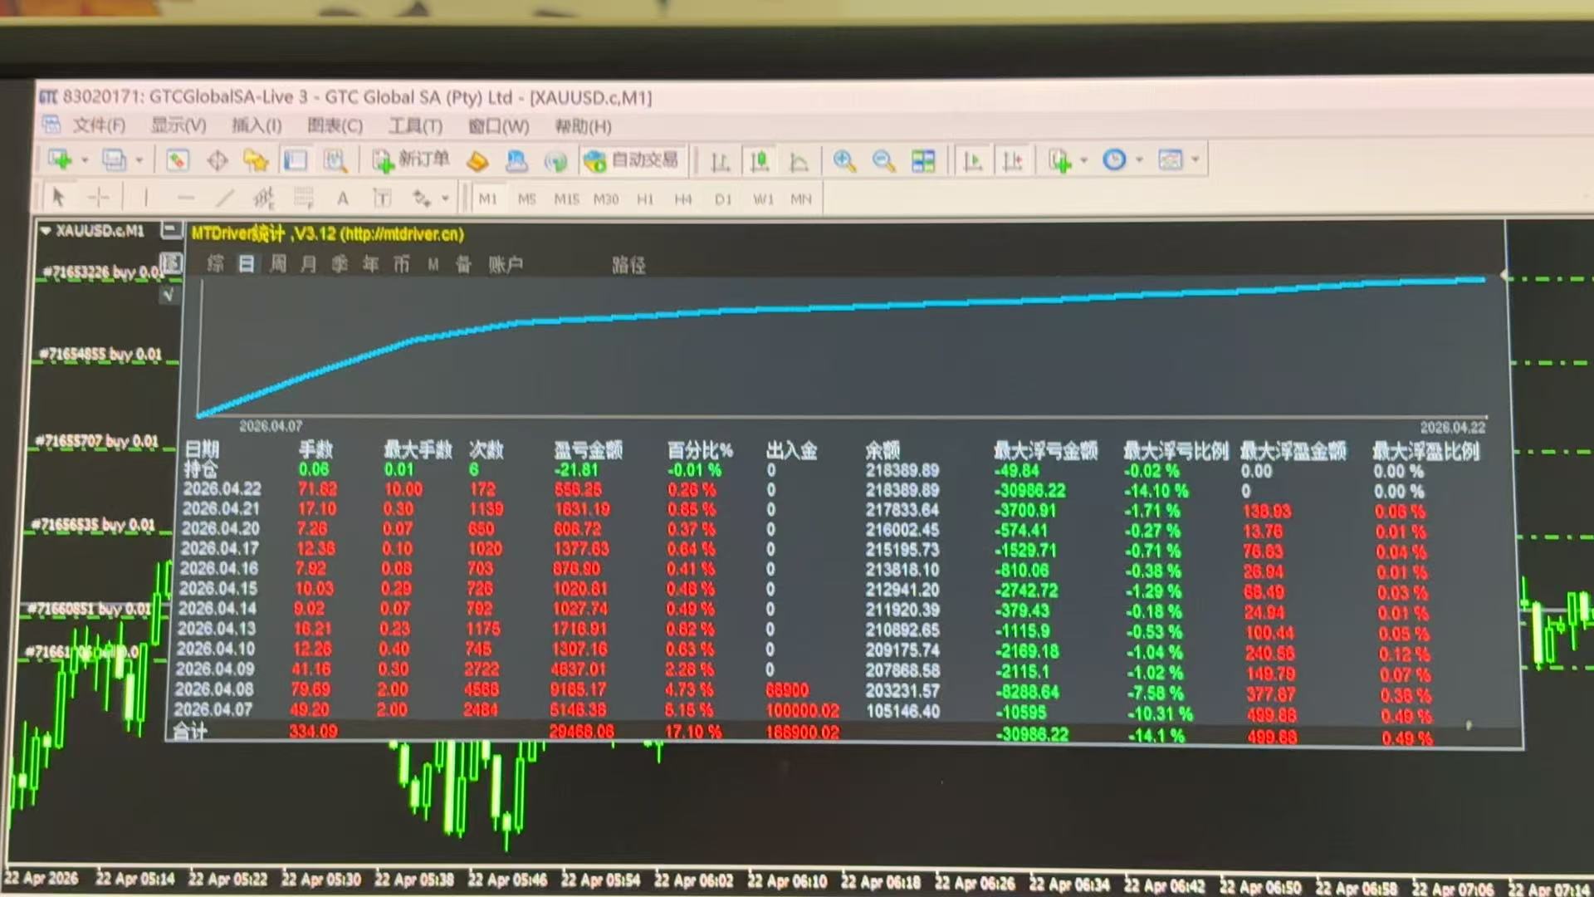The height and width of the screenshot is (897, 1594).
Task: Switch chart to candlestick display
Action: coord(759,161)
